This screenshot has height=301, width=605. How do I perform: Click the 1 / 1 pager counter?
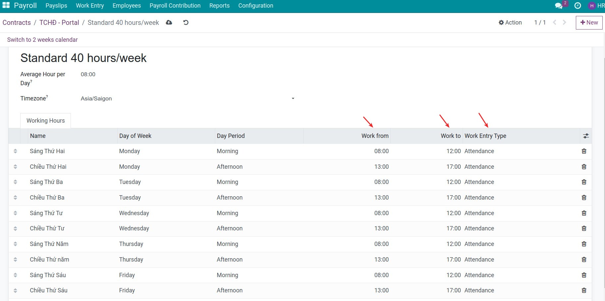coord(540,23)
